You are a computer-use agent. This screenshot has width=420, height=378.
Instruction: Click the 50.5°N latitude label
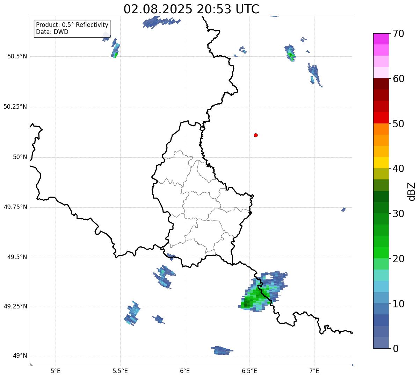coord(17,56)
